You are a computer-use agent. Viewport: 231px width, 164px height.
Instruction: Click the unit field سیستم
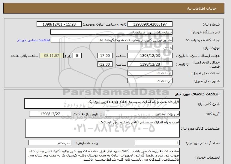[49, 143]
